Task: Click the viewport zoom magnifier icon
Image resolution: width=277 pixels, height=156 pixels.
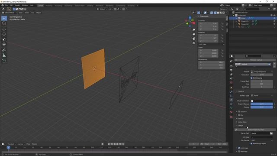Action: [x=194, y=30]
